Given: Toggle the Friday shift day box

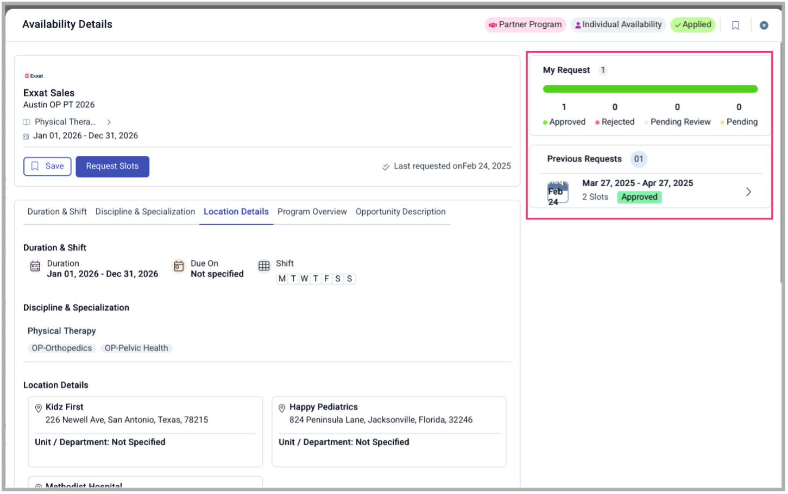Looking at the screenshot, I should pyautogui.click(x=326, y=279).
